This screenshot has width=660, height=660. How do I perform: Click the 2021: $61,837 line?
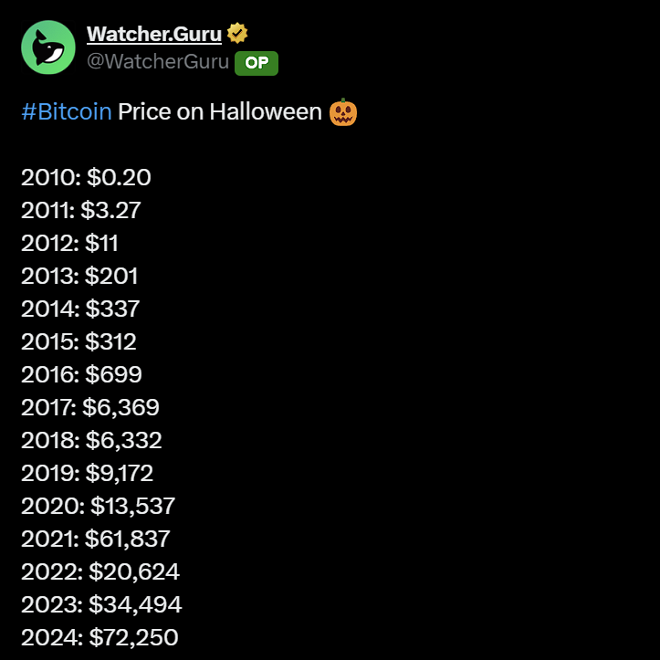pyautogui.click(x=96, y=540)
